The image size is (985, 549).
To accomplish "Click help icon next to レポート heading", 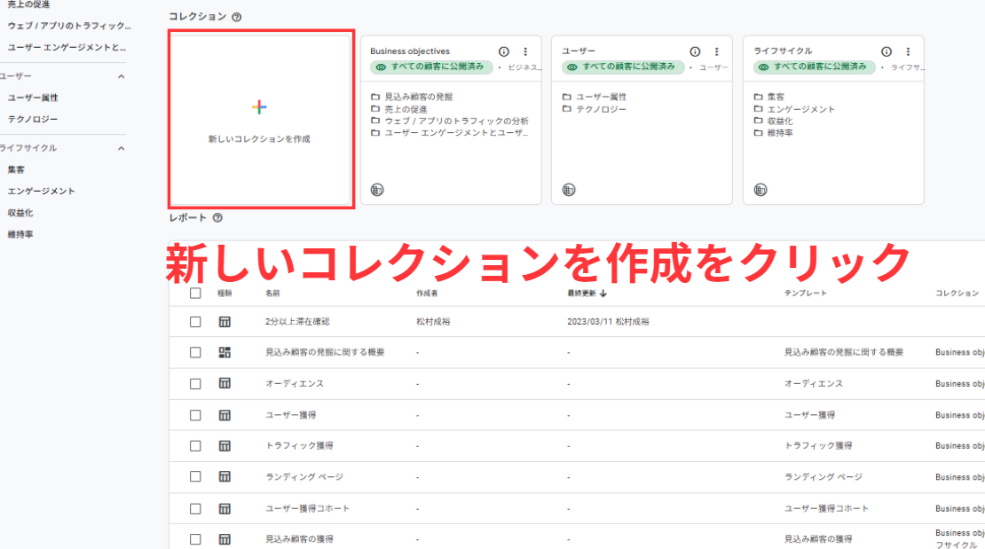I will 217,217.
